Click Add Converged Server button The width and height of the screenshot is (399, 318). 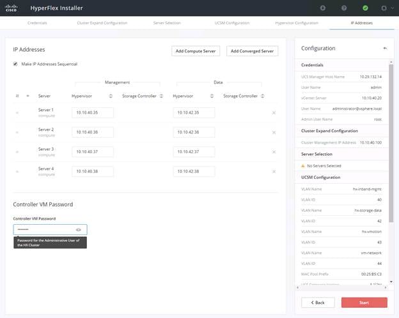[x=252, y=51]
